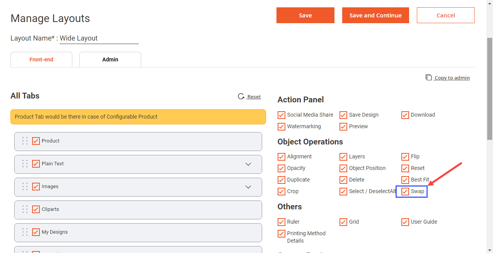The width and height of the screenshot is (493, 253).
Task: Click the Cliparts row drag handle
Action: 25,209
